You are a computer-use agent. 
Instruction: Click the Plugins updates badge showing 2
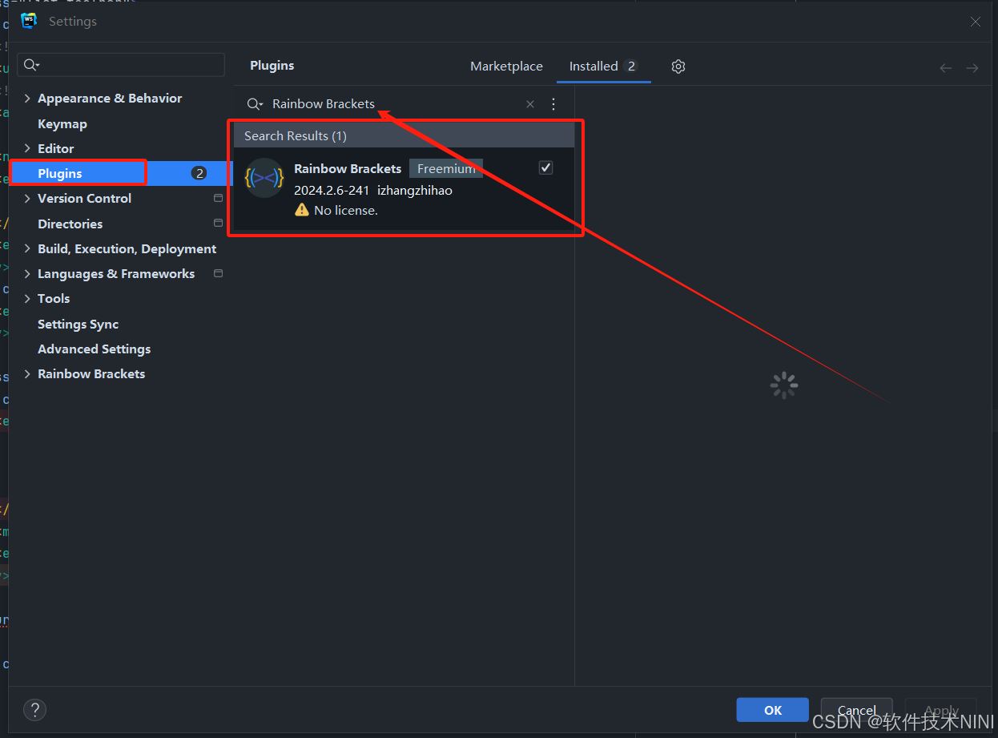[199, 173]
